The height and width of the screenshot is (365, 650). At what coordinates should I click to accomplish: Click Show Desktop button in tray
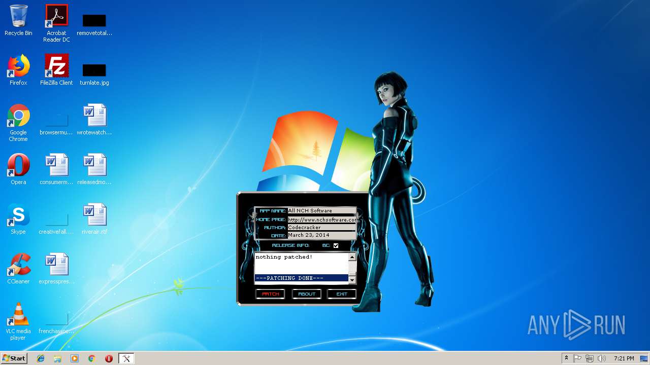tap(644, 358)
